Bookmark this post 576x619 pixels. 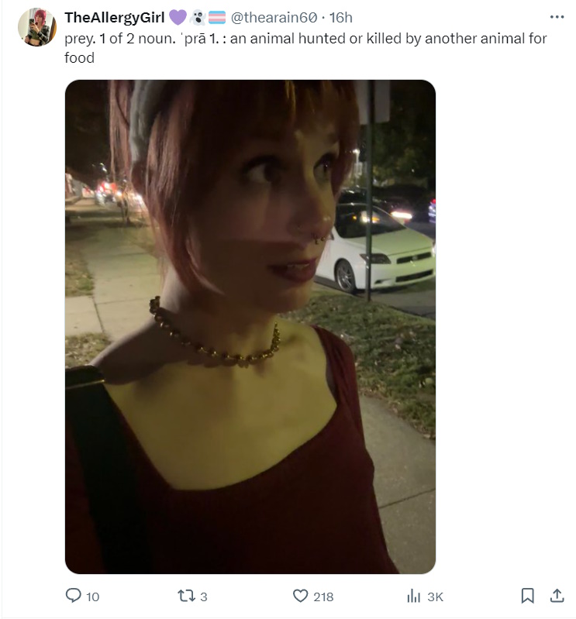[527, 596]
